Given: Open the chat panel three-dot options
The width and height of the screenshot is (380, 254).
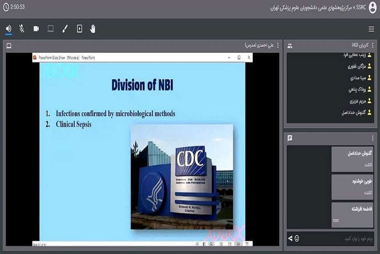Looking at the screenshot, I should (373, 138).
